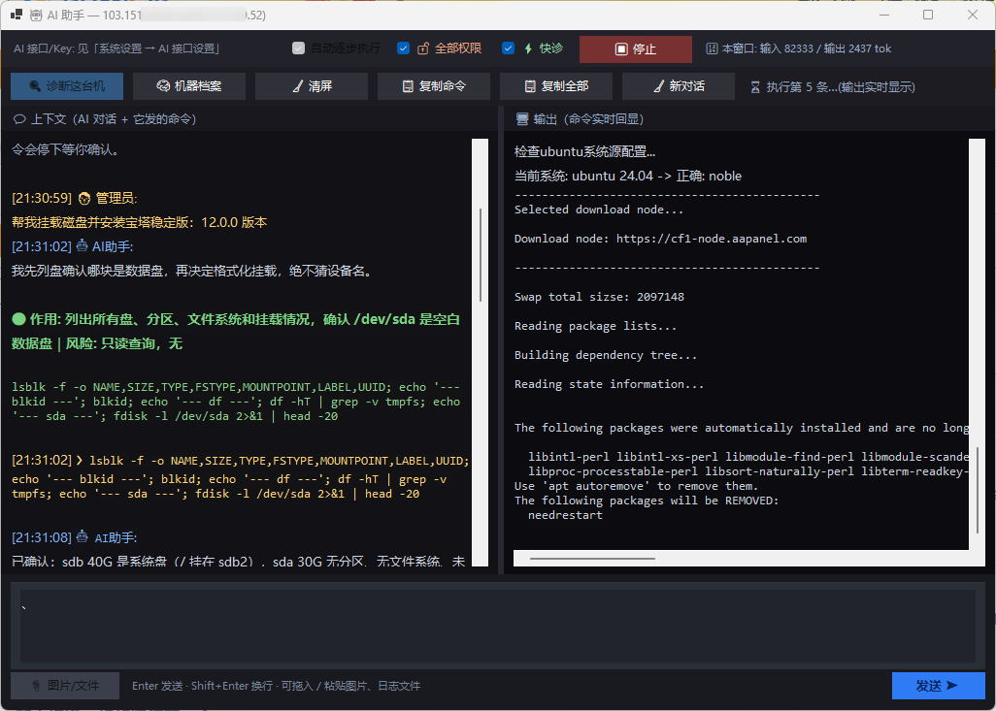This screenshot has height=711, width=996.
Task: Focus the message input box
Action: click(x=498, y=626)
